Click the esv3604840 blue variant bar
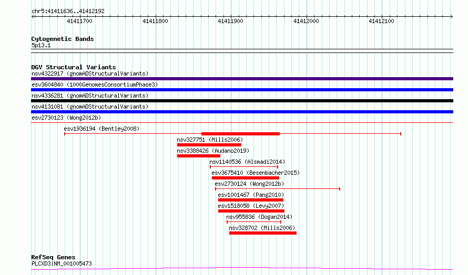 [242, 90]
